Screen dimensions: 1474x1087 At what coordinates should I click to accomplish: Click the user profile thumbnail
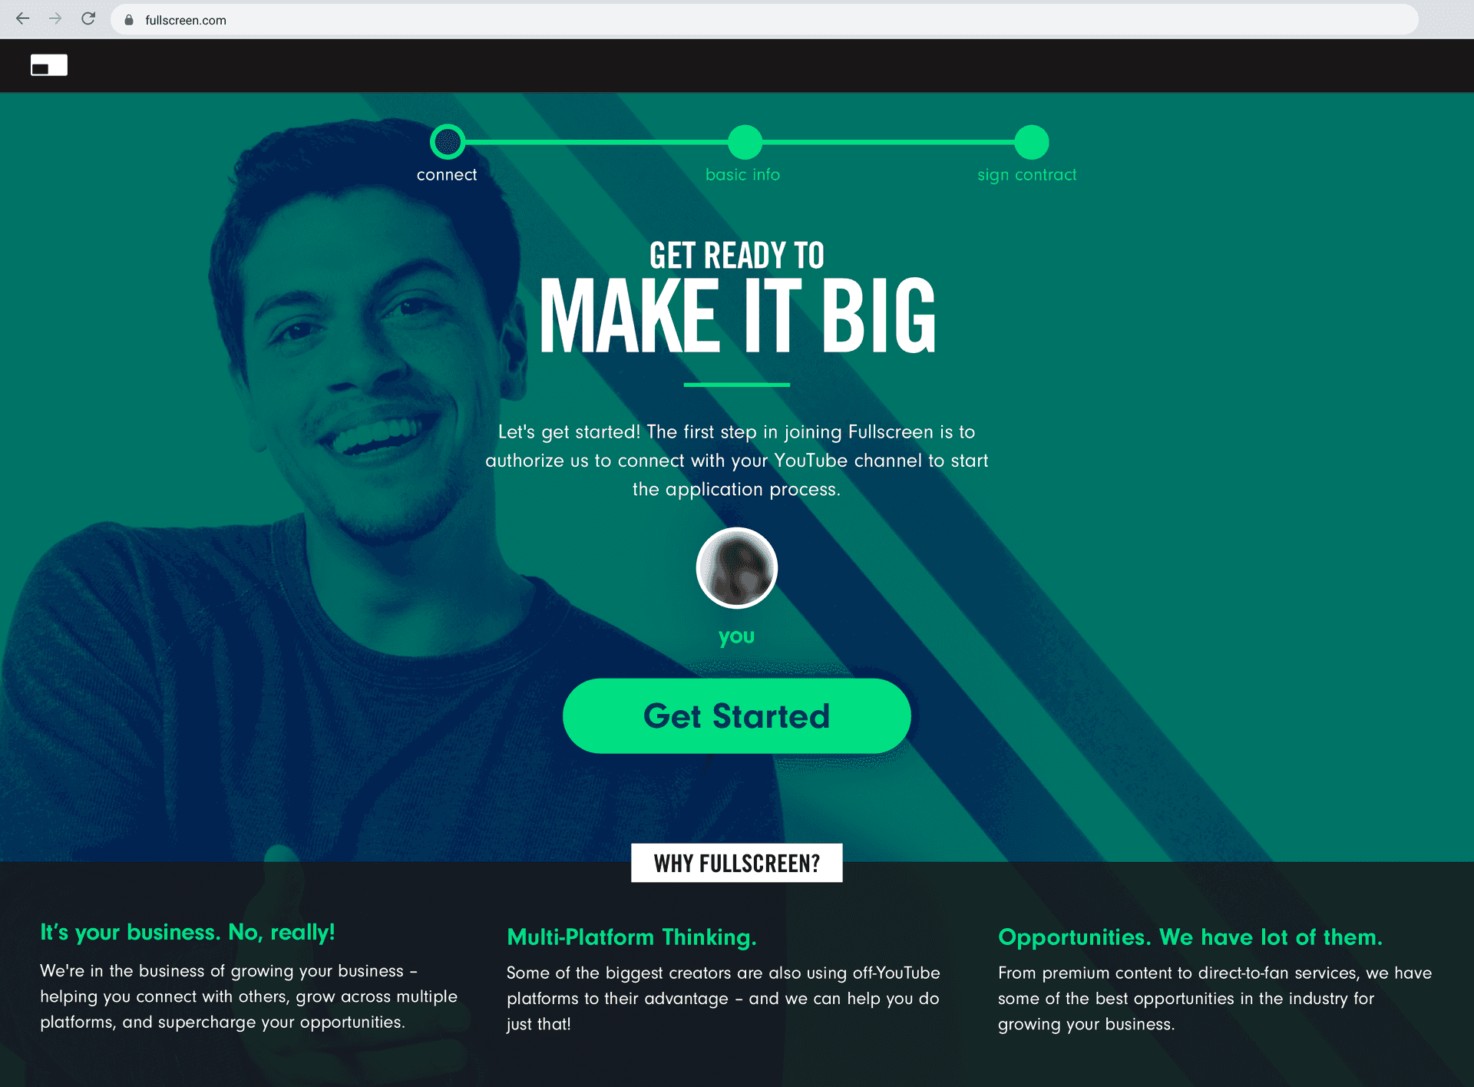click(737, 567)
